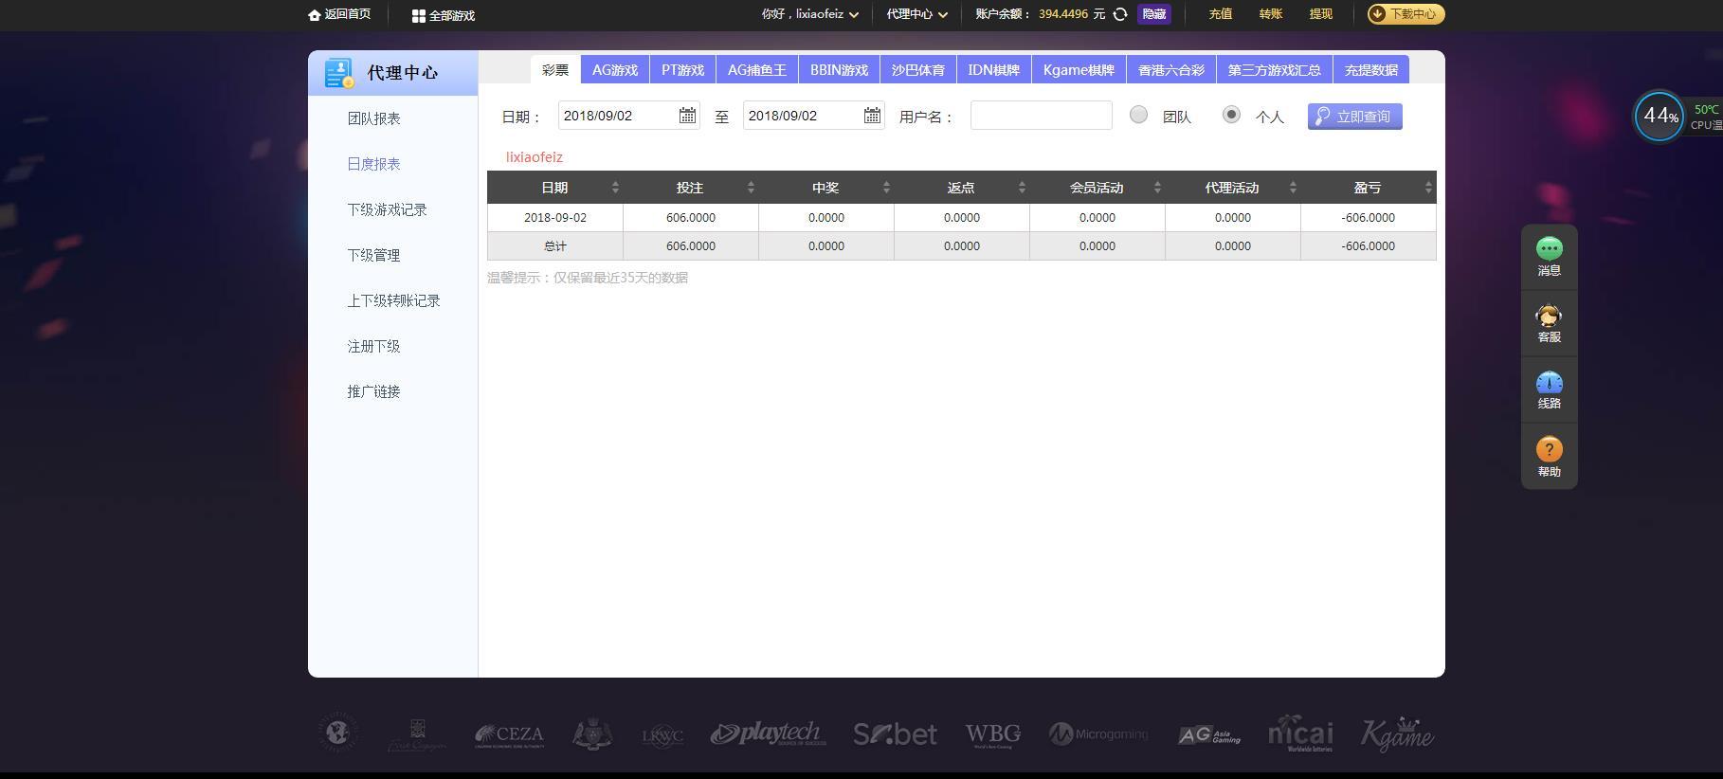Image resolution: width=1723 pixels, height=779 pixels.
Task: Switch to the 充提数据 tab
Action: click(1371, 69)
